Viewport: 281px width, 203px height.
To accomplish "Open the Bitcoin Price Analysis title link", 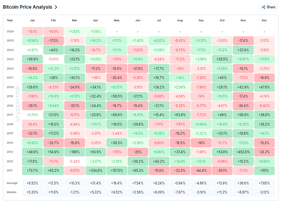I will click(28, 7).
